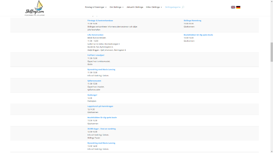
Task: Click the scrollbar down arrow
Action: click(x=271, y=152)
